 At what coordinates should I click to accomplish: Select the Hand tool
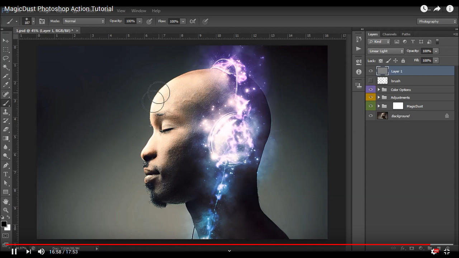pyautogui.click(x=6, y=201)
